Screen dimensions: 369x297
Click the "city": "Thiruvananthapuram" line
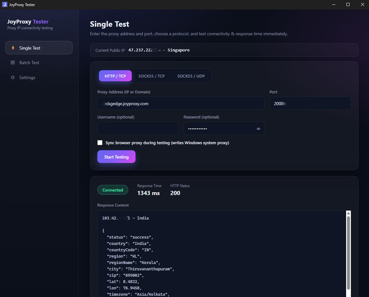140,269
